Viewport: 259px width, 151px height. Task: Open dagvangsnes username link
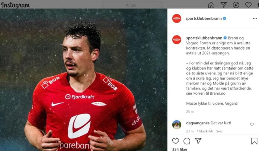tap(198, 123)
